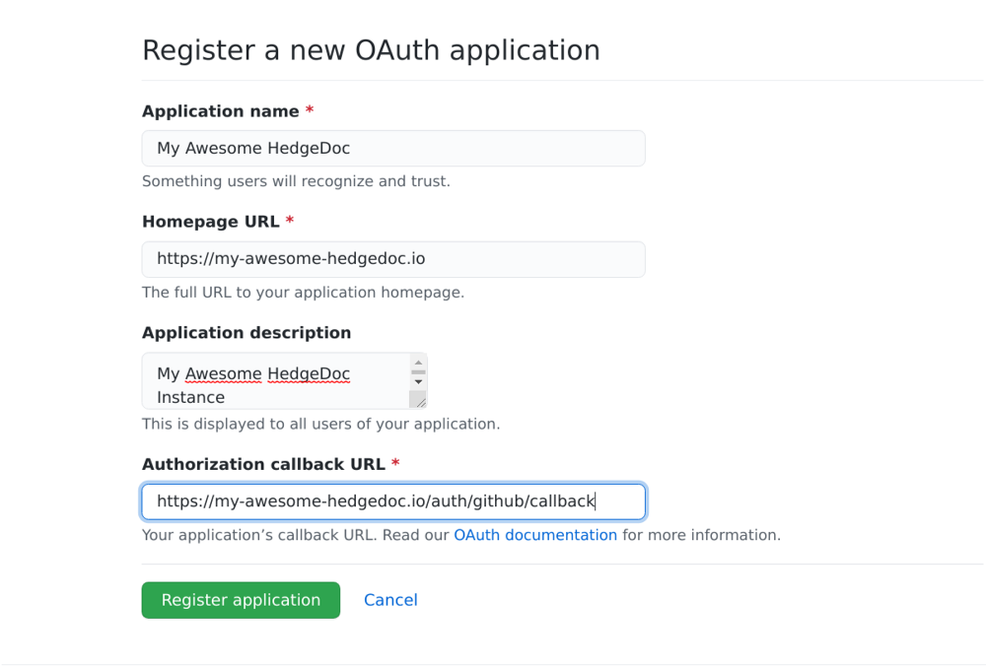Focus the Authorization callback URL field
986x666 pixels.
click(x=392, y=500)
